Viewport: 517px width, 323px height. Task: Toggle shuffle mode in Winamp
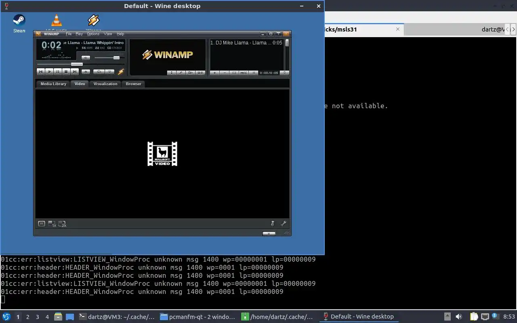tap(99, 72)
